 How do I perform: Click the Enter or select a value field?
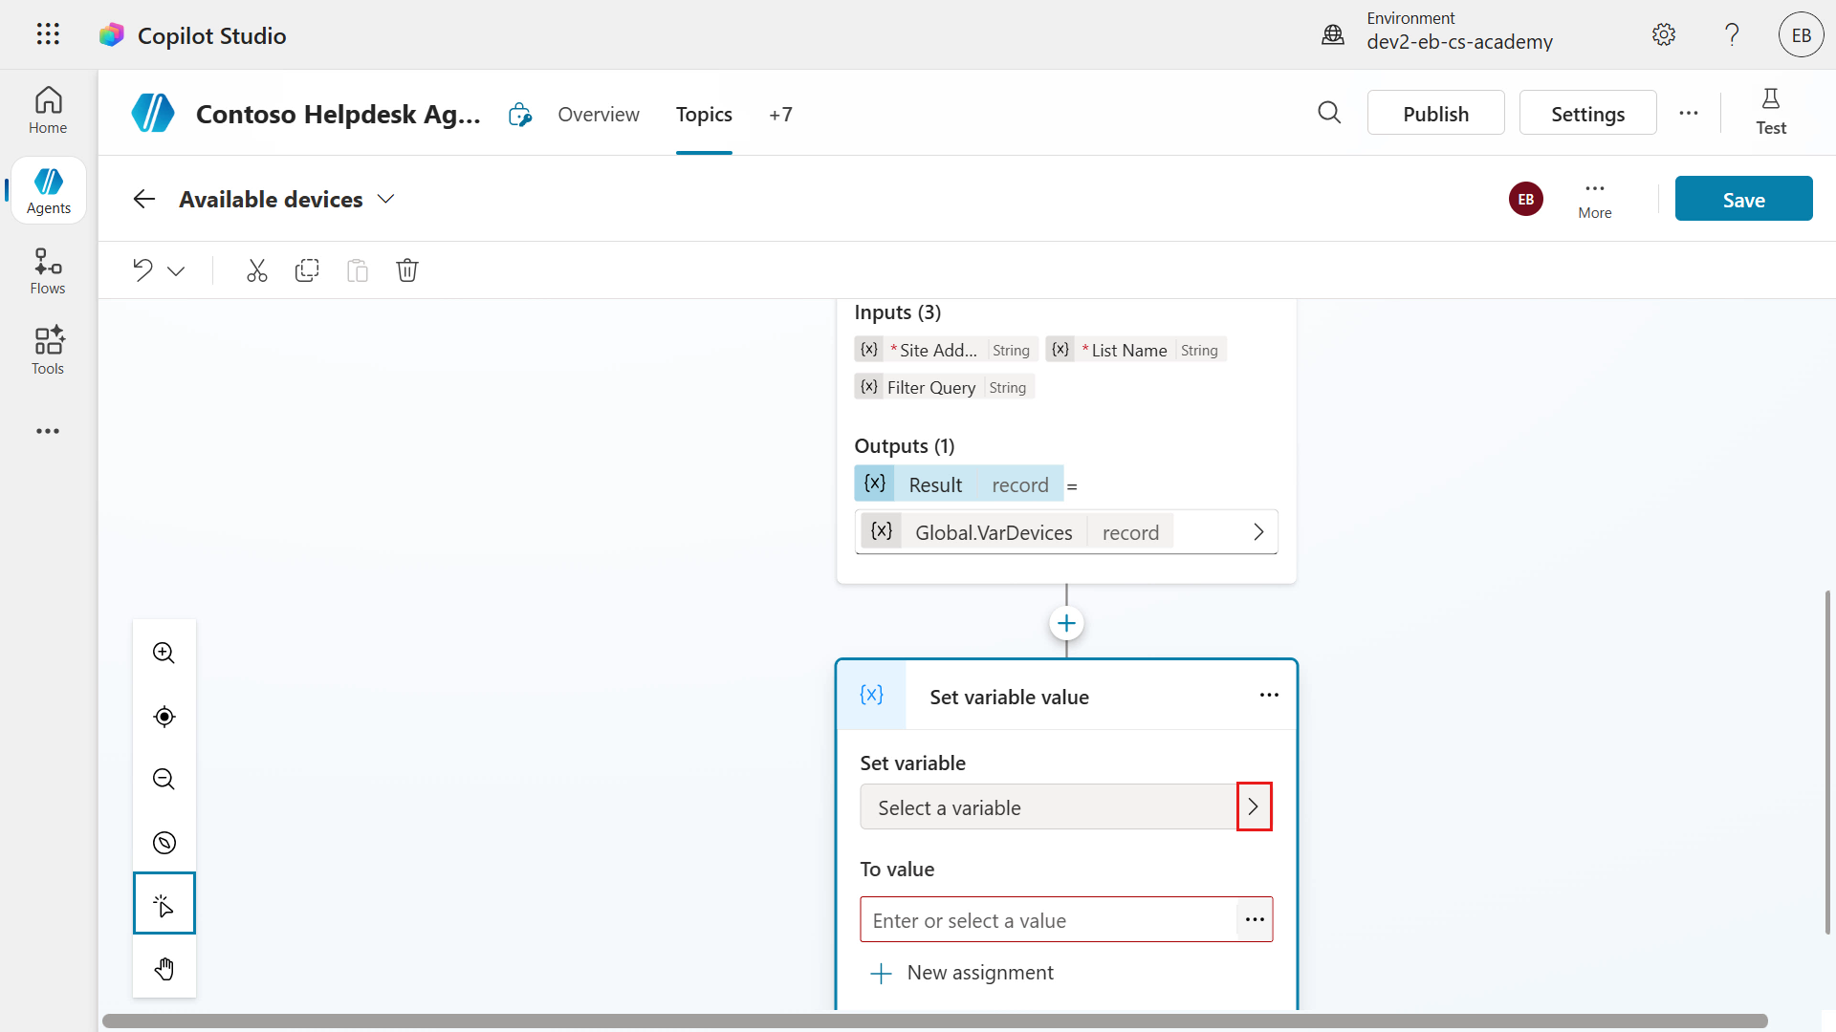click(x=1049, y=920)
